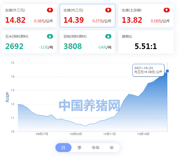This screenshot has width=179, height=157.
Task: Click x-axis label 09月27日
Action: [x=42, y=134]
